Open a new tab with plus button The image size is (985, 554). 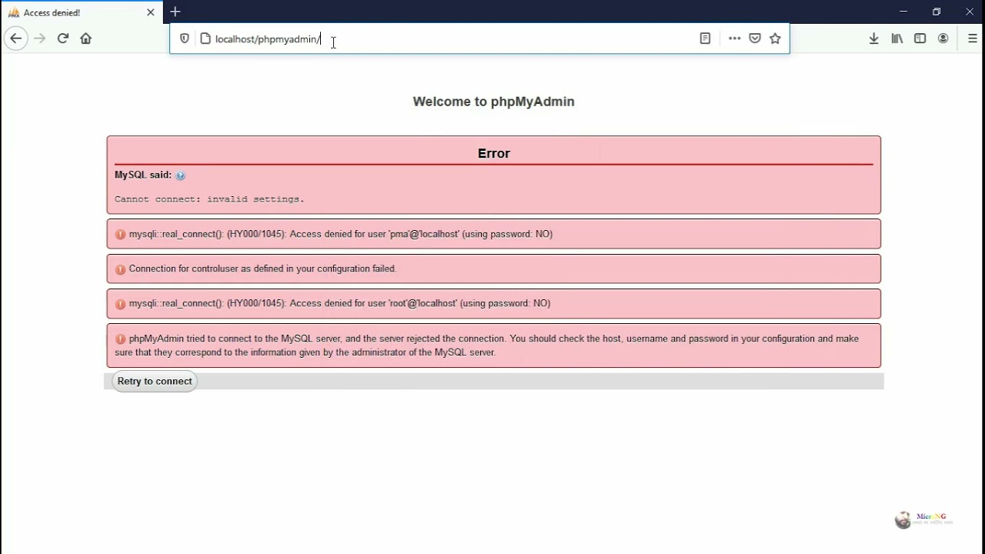coord(175,12)
